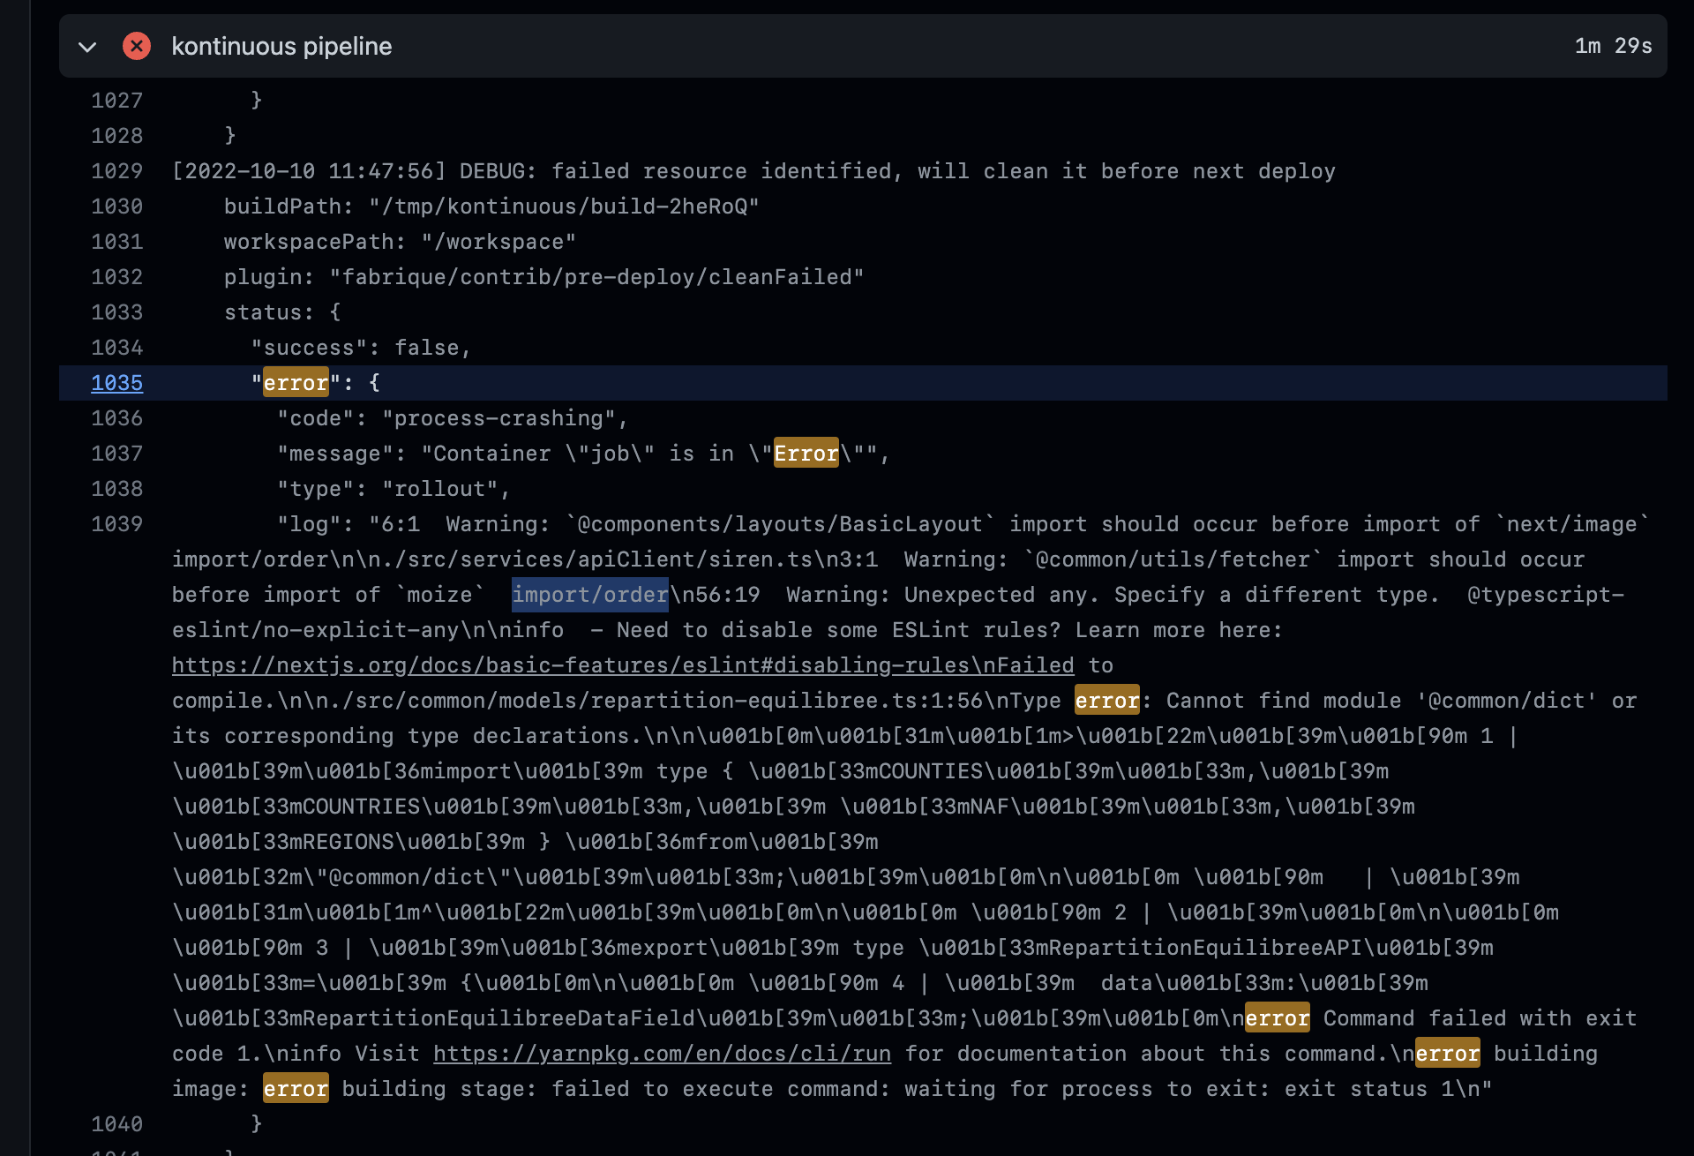The image size is (1694, 1156).
Task: Click line number 1029 in the log
Action: (116, 170)
